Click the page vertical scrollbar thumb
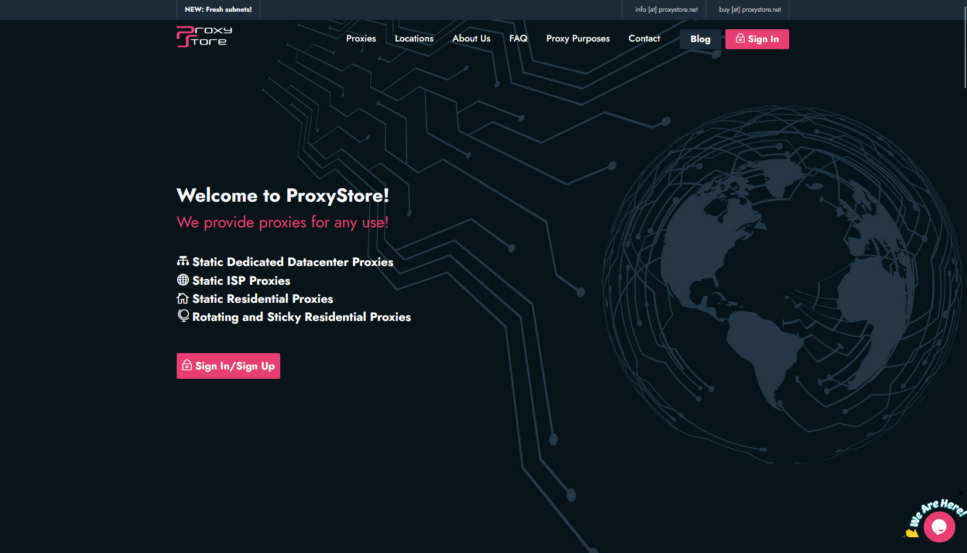The image size is (967, 553). (x=965, y=48)
